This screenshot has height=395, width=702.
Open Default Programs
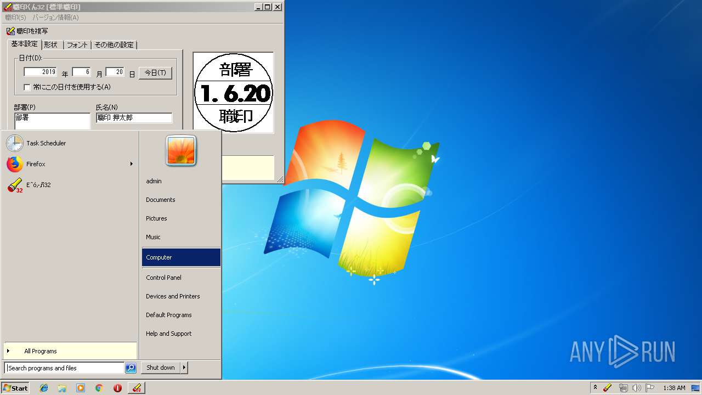coord(181,315)
